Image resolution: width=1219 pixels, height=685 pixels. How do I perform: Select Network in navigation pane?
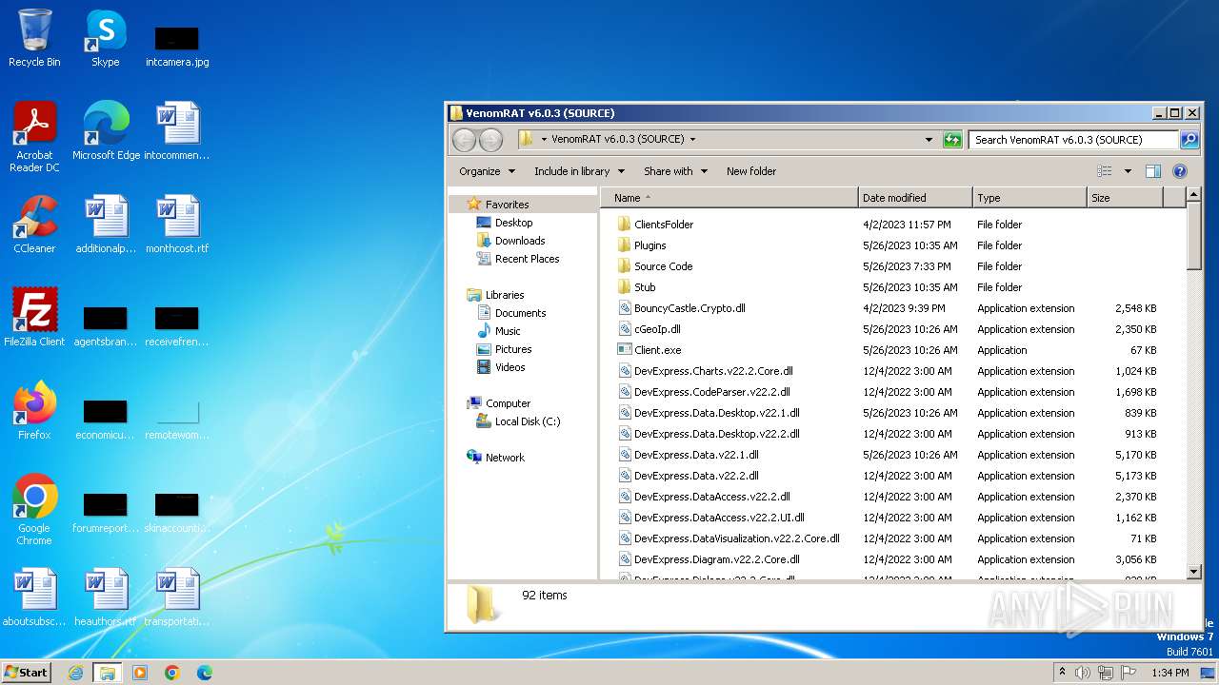pyautogui.click(x=495, y=458)
